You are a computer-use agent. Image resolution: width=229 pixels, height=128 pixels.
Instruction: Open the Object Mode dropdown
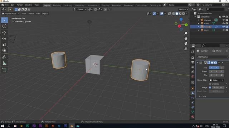11,14
